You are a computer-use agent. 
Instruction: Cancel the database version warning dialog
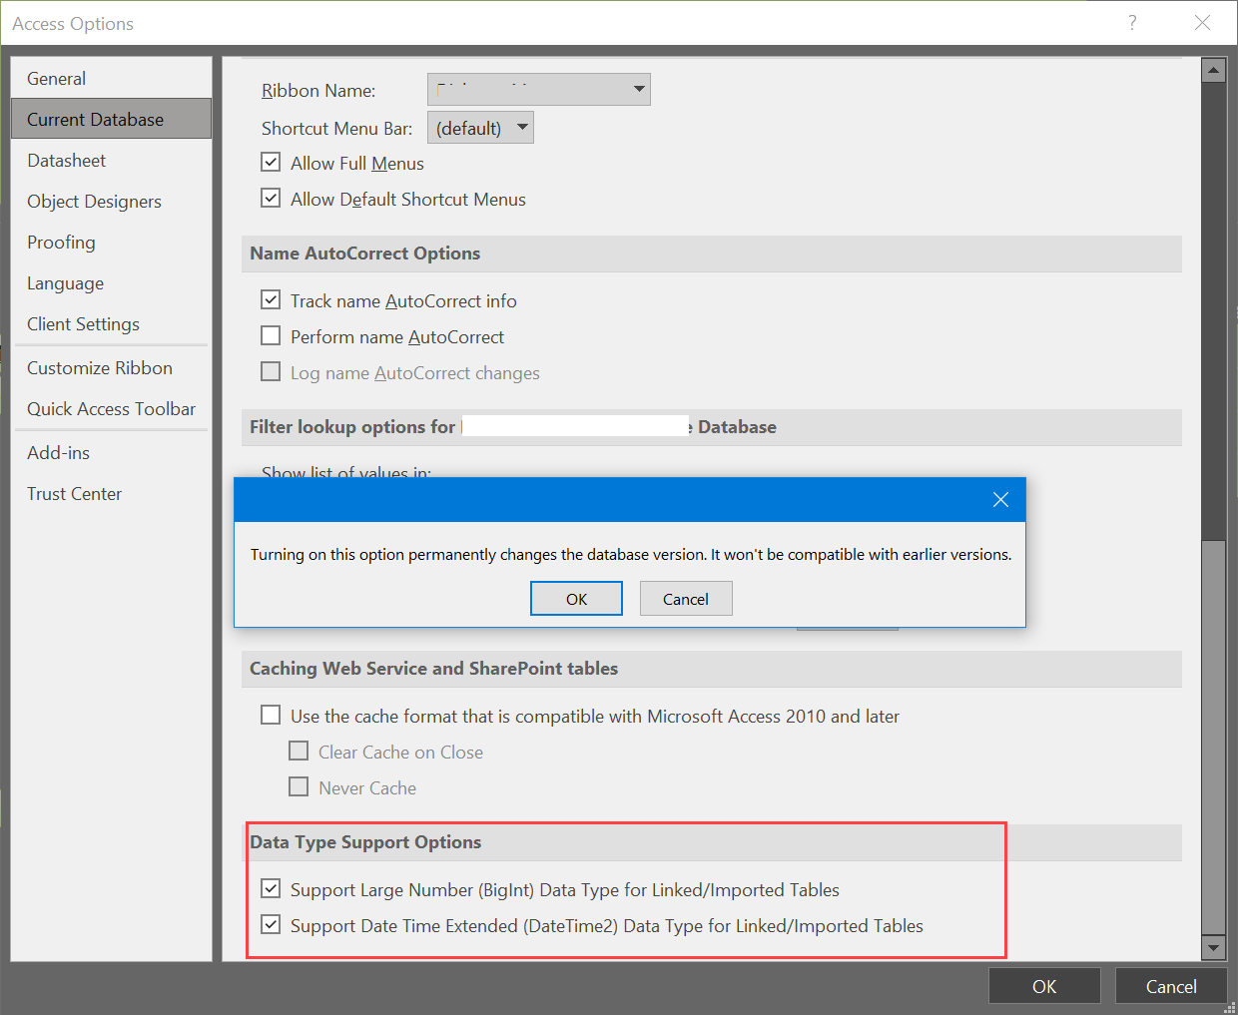pos(686,599)
